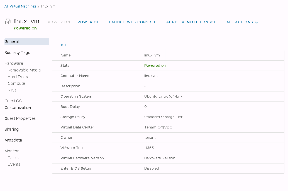Launch the Remote Console
Screen dimensions: 288x191
point(191,22)
